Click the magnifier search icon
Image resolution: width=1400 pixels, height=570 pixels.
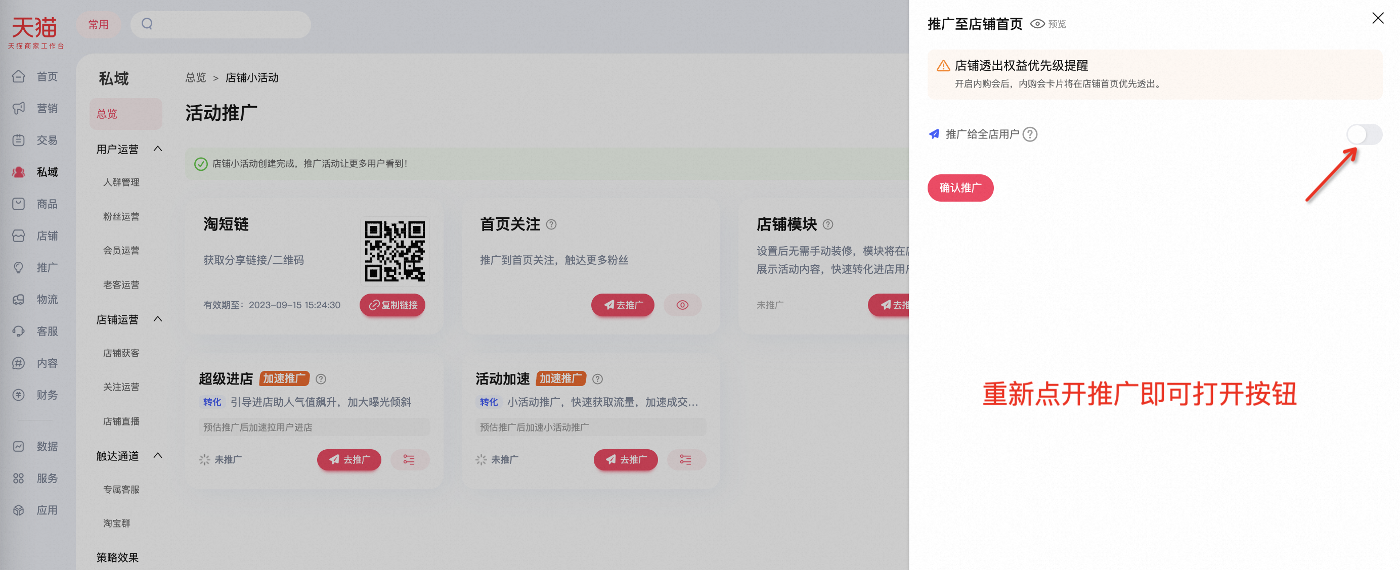[147, 24]
